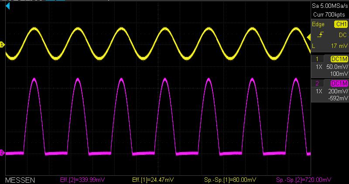The image size is (349, 184).
Task: Click the trigger coupling DC label
Action: 343,35
